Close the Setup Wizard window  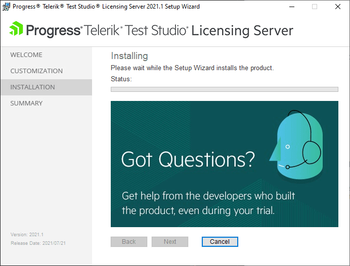click(338, 7)
